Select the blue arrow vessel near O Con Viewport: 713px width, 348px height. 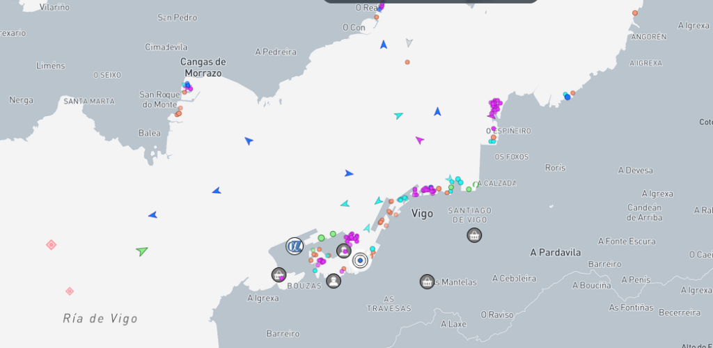click(x=384, y=45)
